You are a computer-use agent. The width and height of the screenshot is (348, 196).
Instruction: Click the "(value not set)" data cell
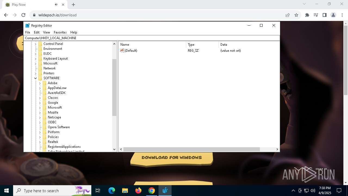click(231, 51)
